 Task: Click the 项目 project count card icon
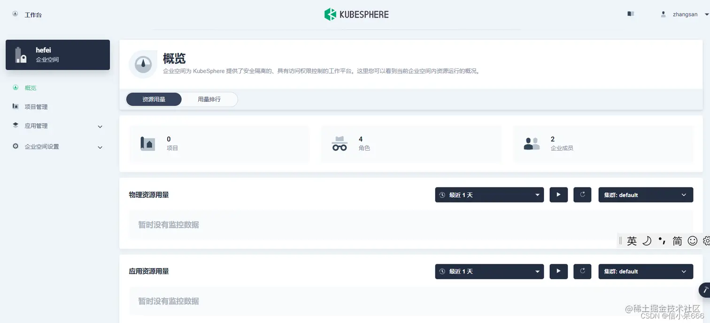[147, 144]
